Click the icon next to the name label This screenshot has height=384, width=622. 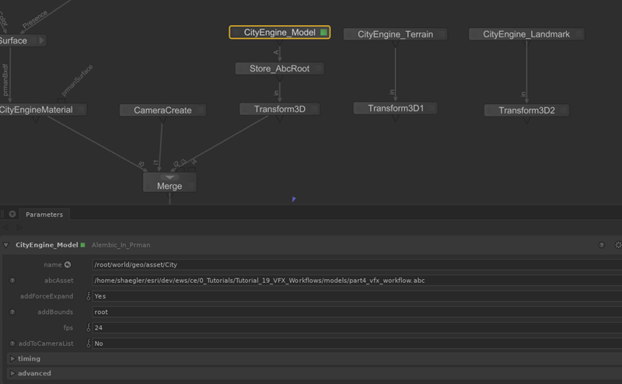click(x=68, y=265)
